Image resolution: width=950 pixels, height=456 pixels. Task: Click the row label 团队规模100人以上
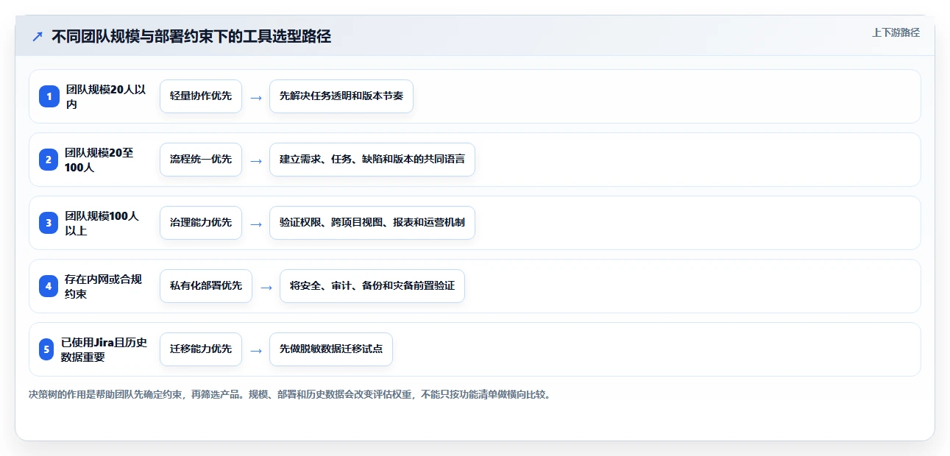102,223
